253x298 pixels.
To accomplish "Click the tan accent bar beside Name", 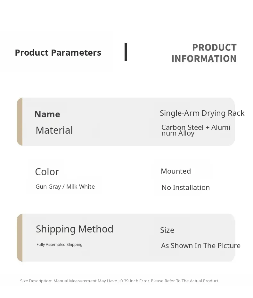I will click(x=20, y=122).
